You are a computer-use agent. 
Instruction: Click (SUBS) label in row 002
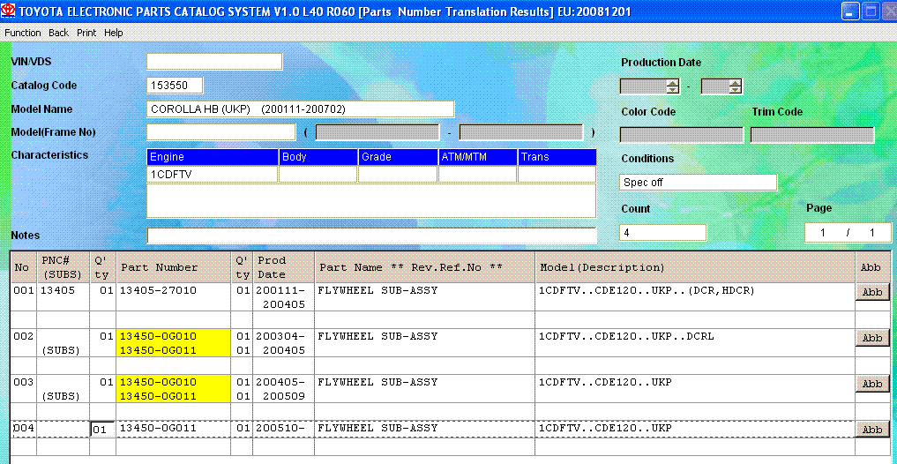61,350
